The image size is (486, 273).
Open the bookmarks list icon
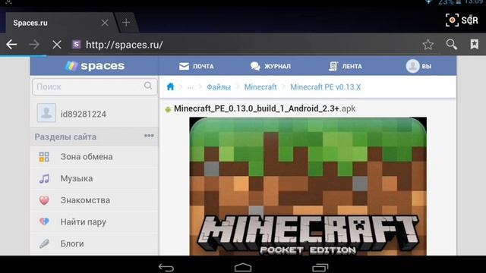coord(474,44)
